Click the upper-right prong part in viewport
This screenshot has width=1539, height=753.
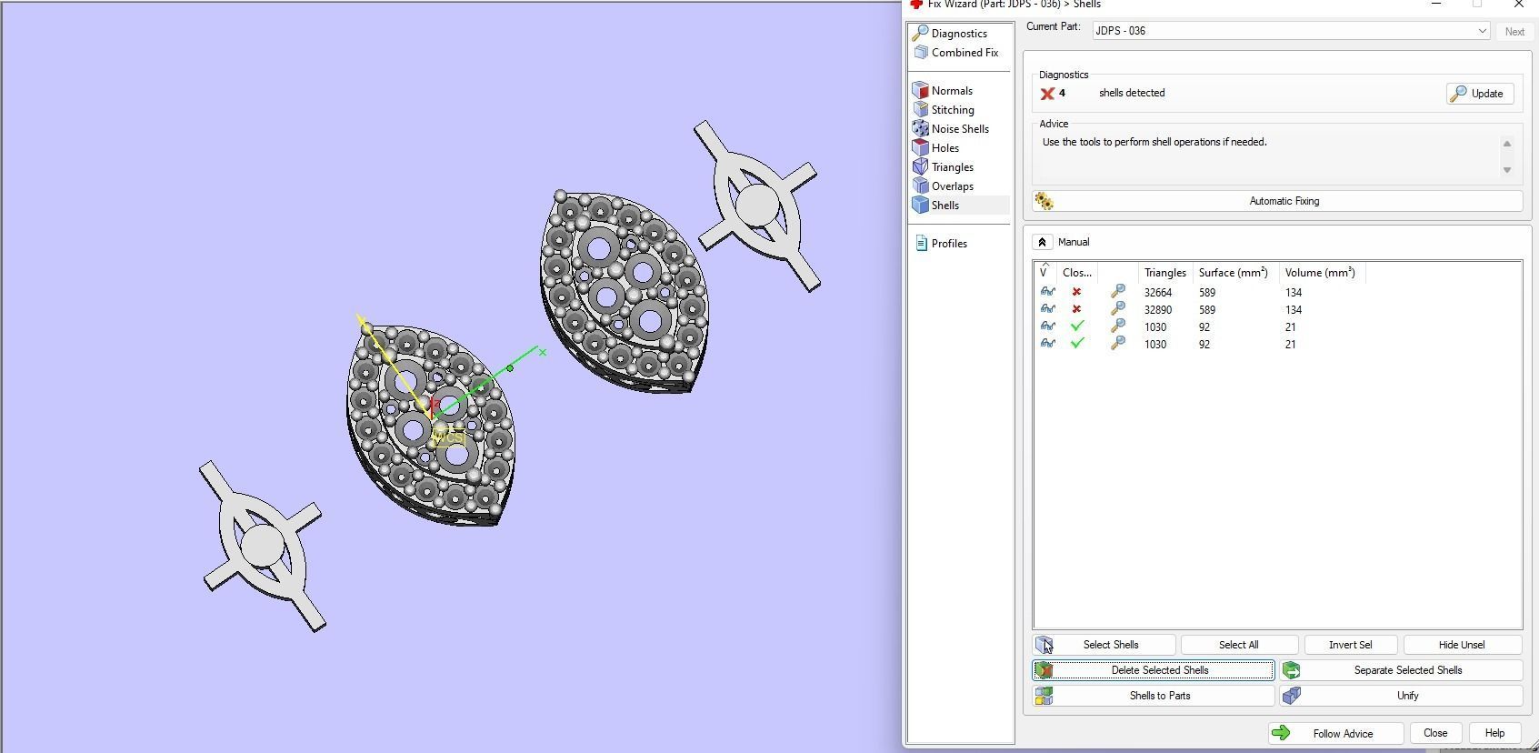click(x=757, y=206)
